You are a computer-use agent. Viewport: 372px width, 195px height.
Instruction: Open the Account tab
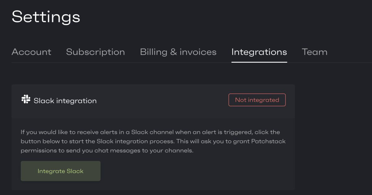[31, 52]
